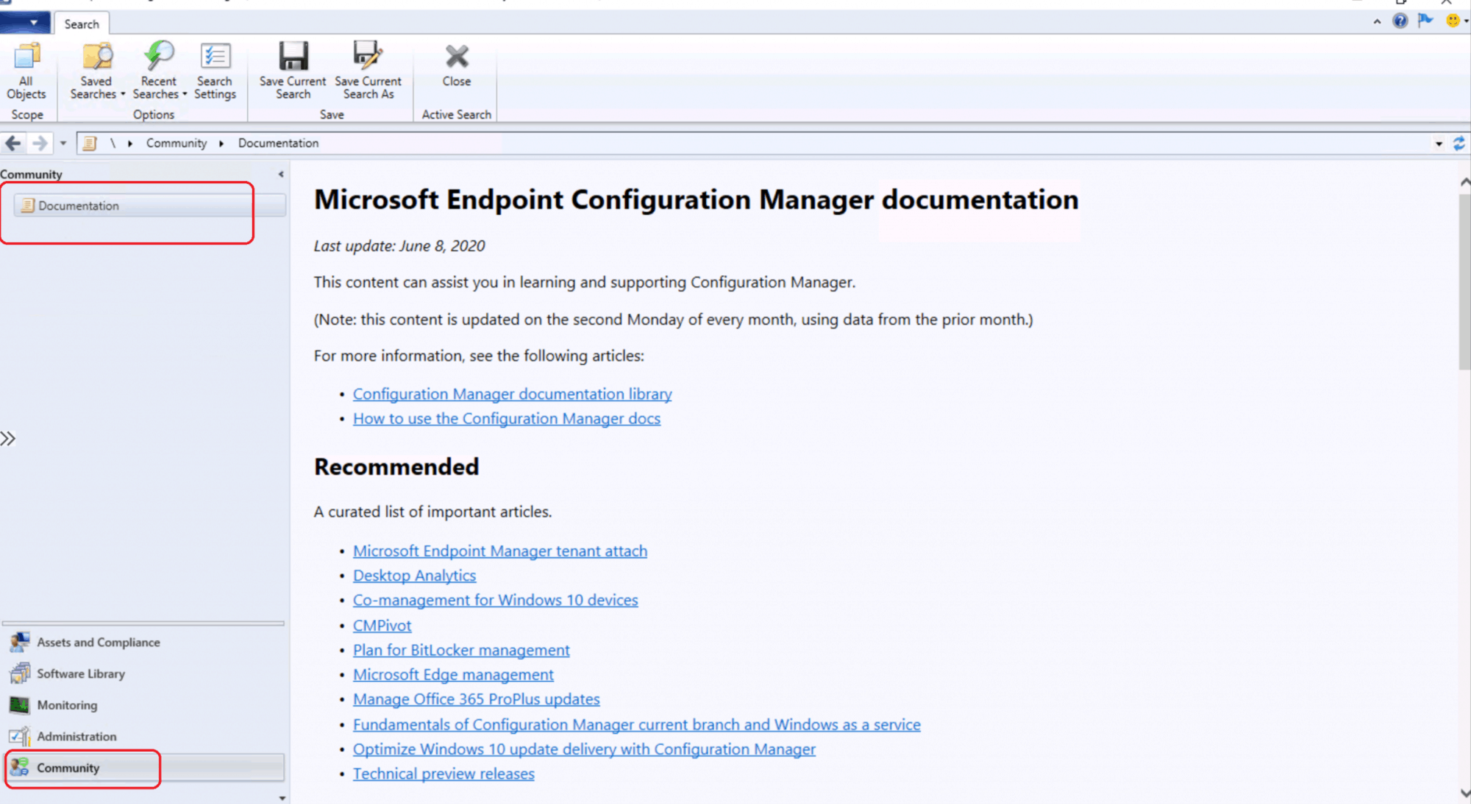Open Technical preview releases link
This screenshot has width=1471, height=804.
(x=444, y=774)
